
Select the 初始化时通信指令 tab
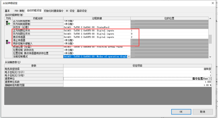(x=54, y=11)
